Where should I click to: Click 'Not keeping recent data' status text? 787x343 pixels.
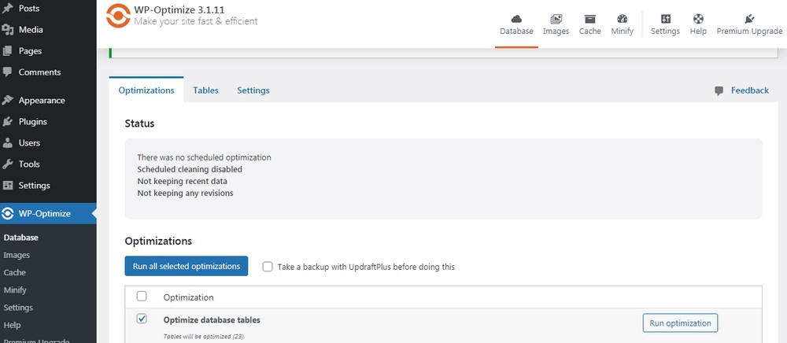point(183,181)
